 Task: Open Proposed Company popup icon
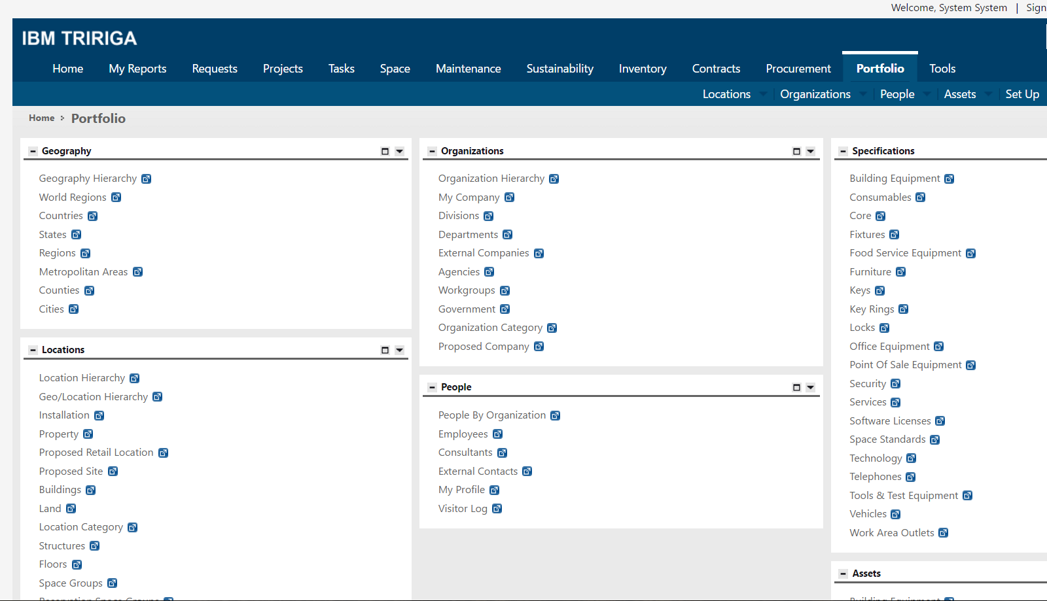tap(539, 347)
